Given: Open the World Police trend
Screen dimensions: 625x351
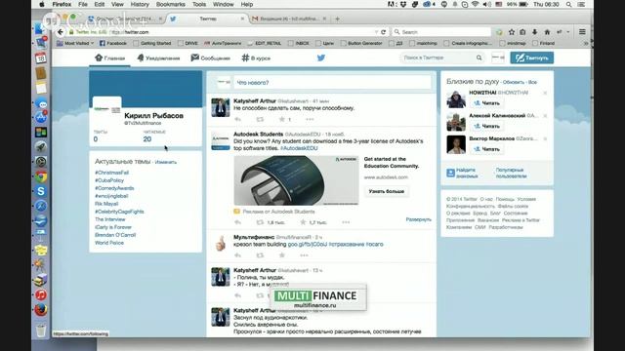Looking at the screenshot, I should 109,243.
